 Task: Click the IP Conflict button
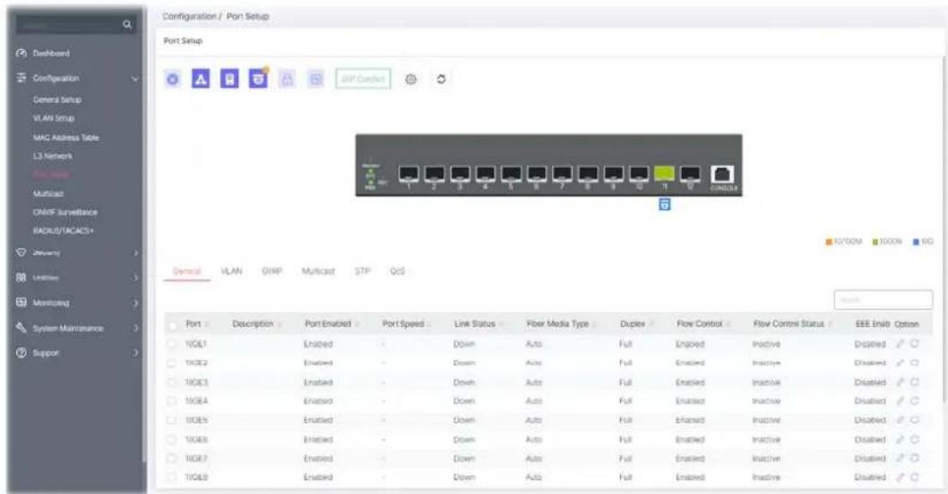(362, 79)
